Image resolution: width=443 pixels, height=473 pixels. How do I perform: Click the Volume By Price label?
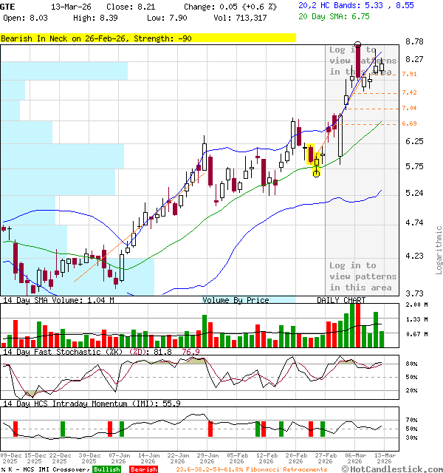[x=236, y=300]
